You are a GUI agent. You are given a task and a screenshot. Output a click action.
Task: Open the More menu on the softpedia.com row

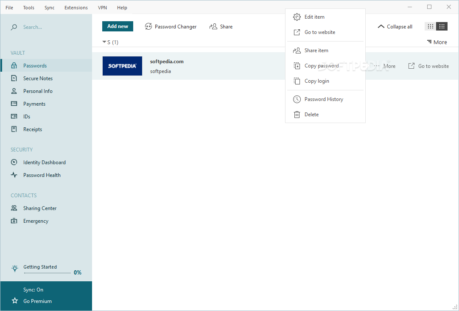click(x=385, y=66)
